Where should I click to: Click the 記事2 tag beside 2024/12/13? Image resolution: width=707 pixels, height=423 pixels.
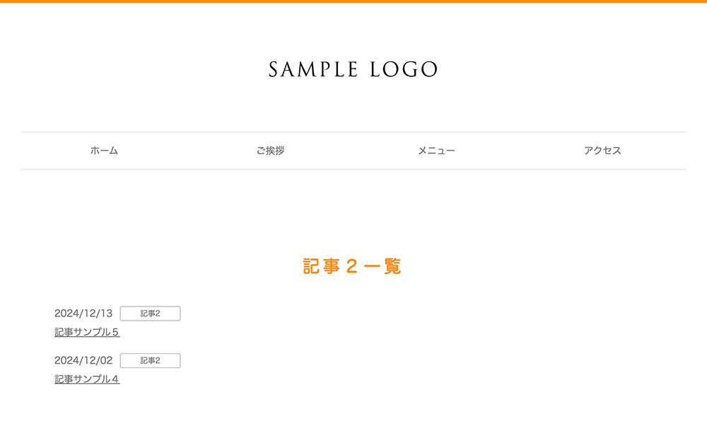coord(150,314)
